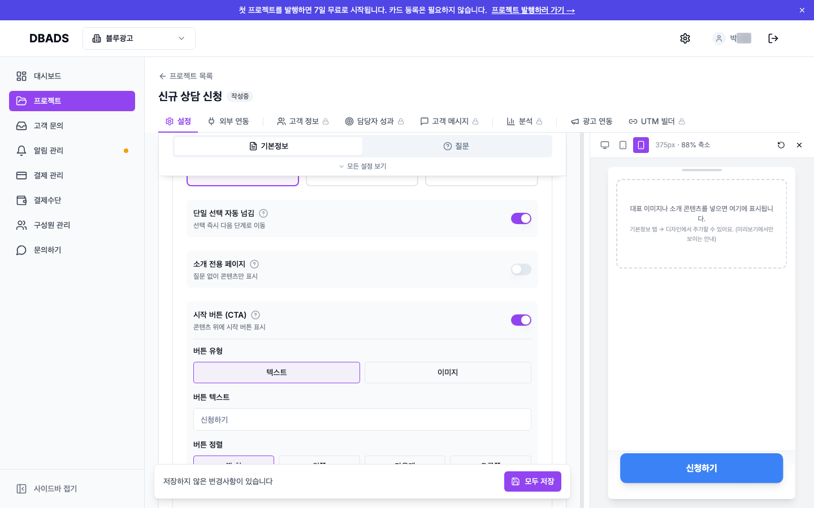Open 결제 관리 in sidebar
The width and height of the screenshot is (814, 508).
pos(72,176)
